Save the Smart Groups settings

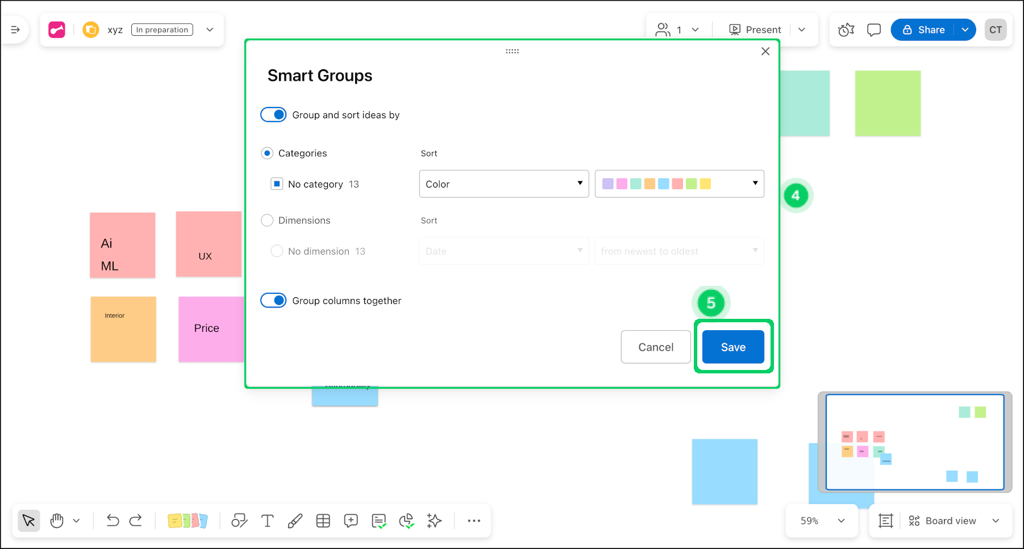point(733,347)
